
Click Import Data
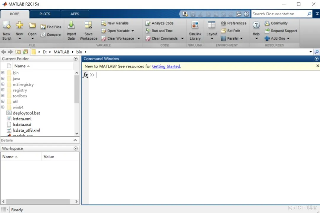coord(71,30)
